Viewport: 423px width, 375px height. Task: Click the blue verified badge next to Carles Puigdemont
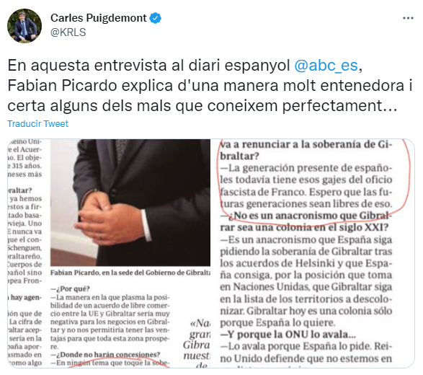(x=156, y=18)
